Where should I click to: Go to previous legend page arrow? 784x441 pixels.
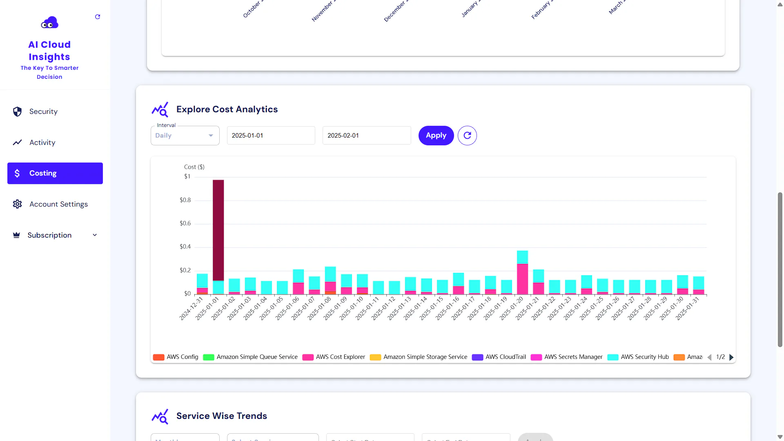709,357
